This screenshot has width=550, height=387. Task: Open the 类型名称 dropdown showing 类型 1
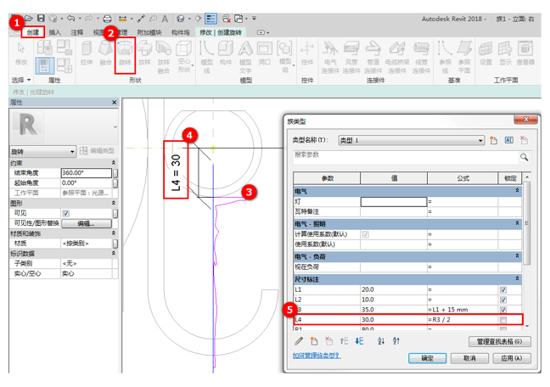click(411, 140)
